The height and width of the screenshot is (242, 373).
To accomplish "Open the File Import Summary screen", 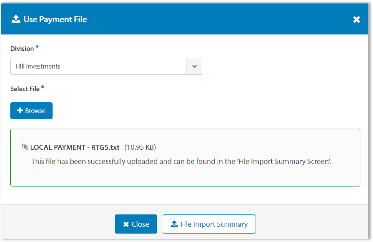I will [209, 224].
